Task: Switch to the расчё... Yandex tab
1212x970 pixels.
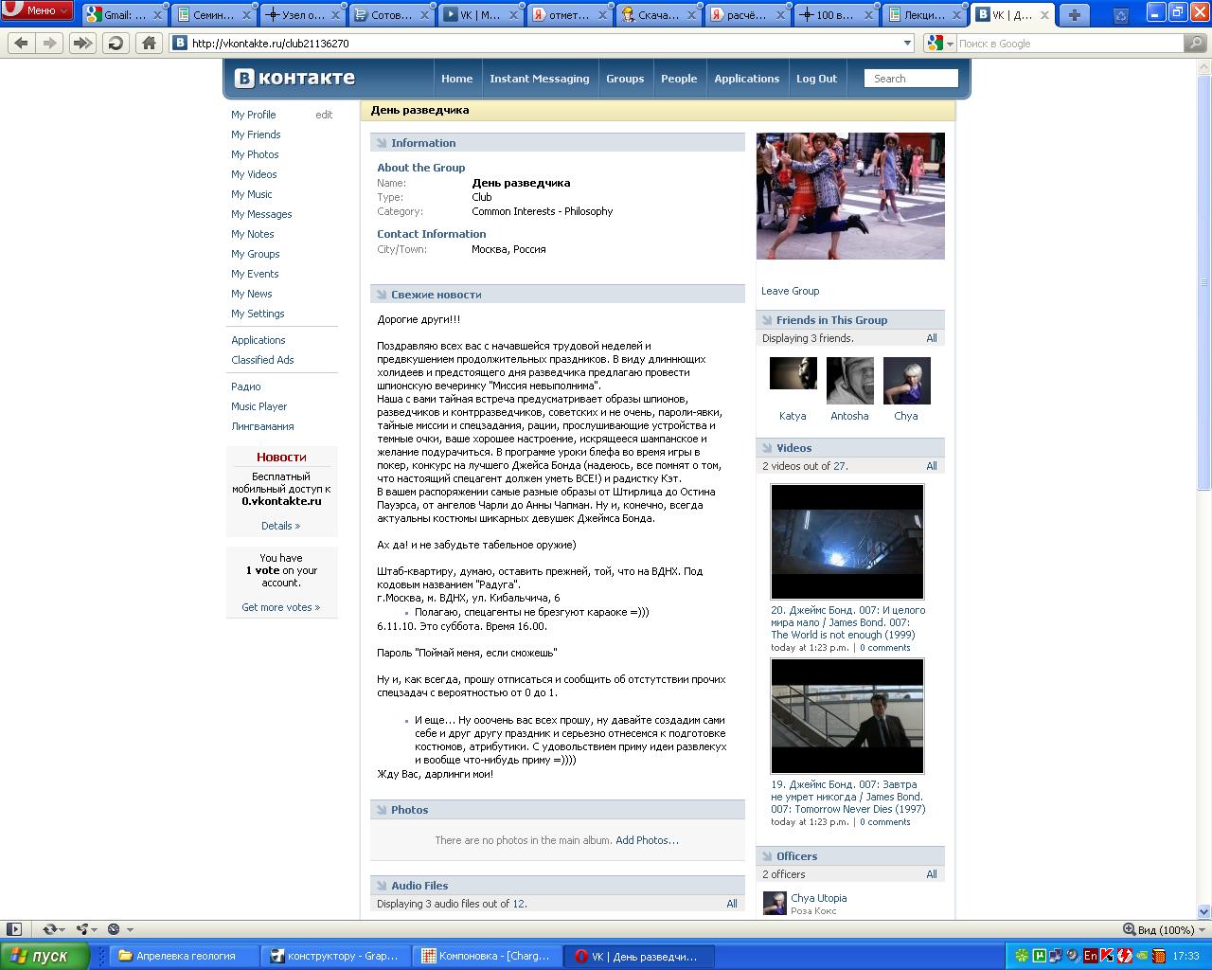Action: (x=747, y=15)
